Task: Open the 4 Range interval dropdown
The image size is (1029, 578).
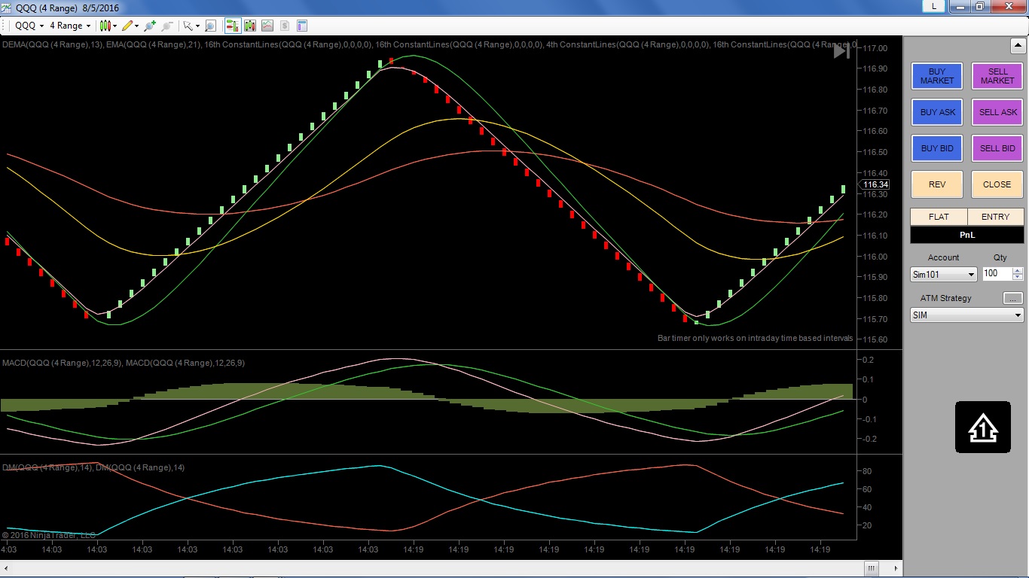Action: pos(70,26)
